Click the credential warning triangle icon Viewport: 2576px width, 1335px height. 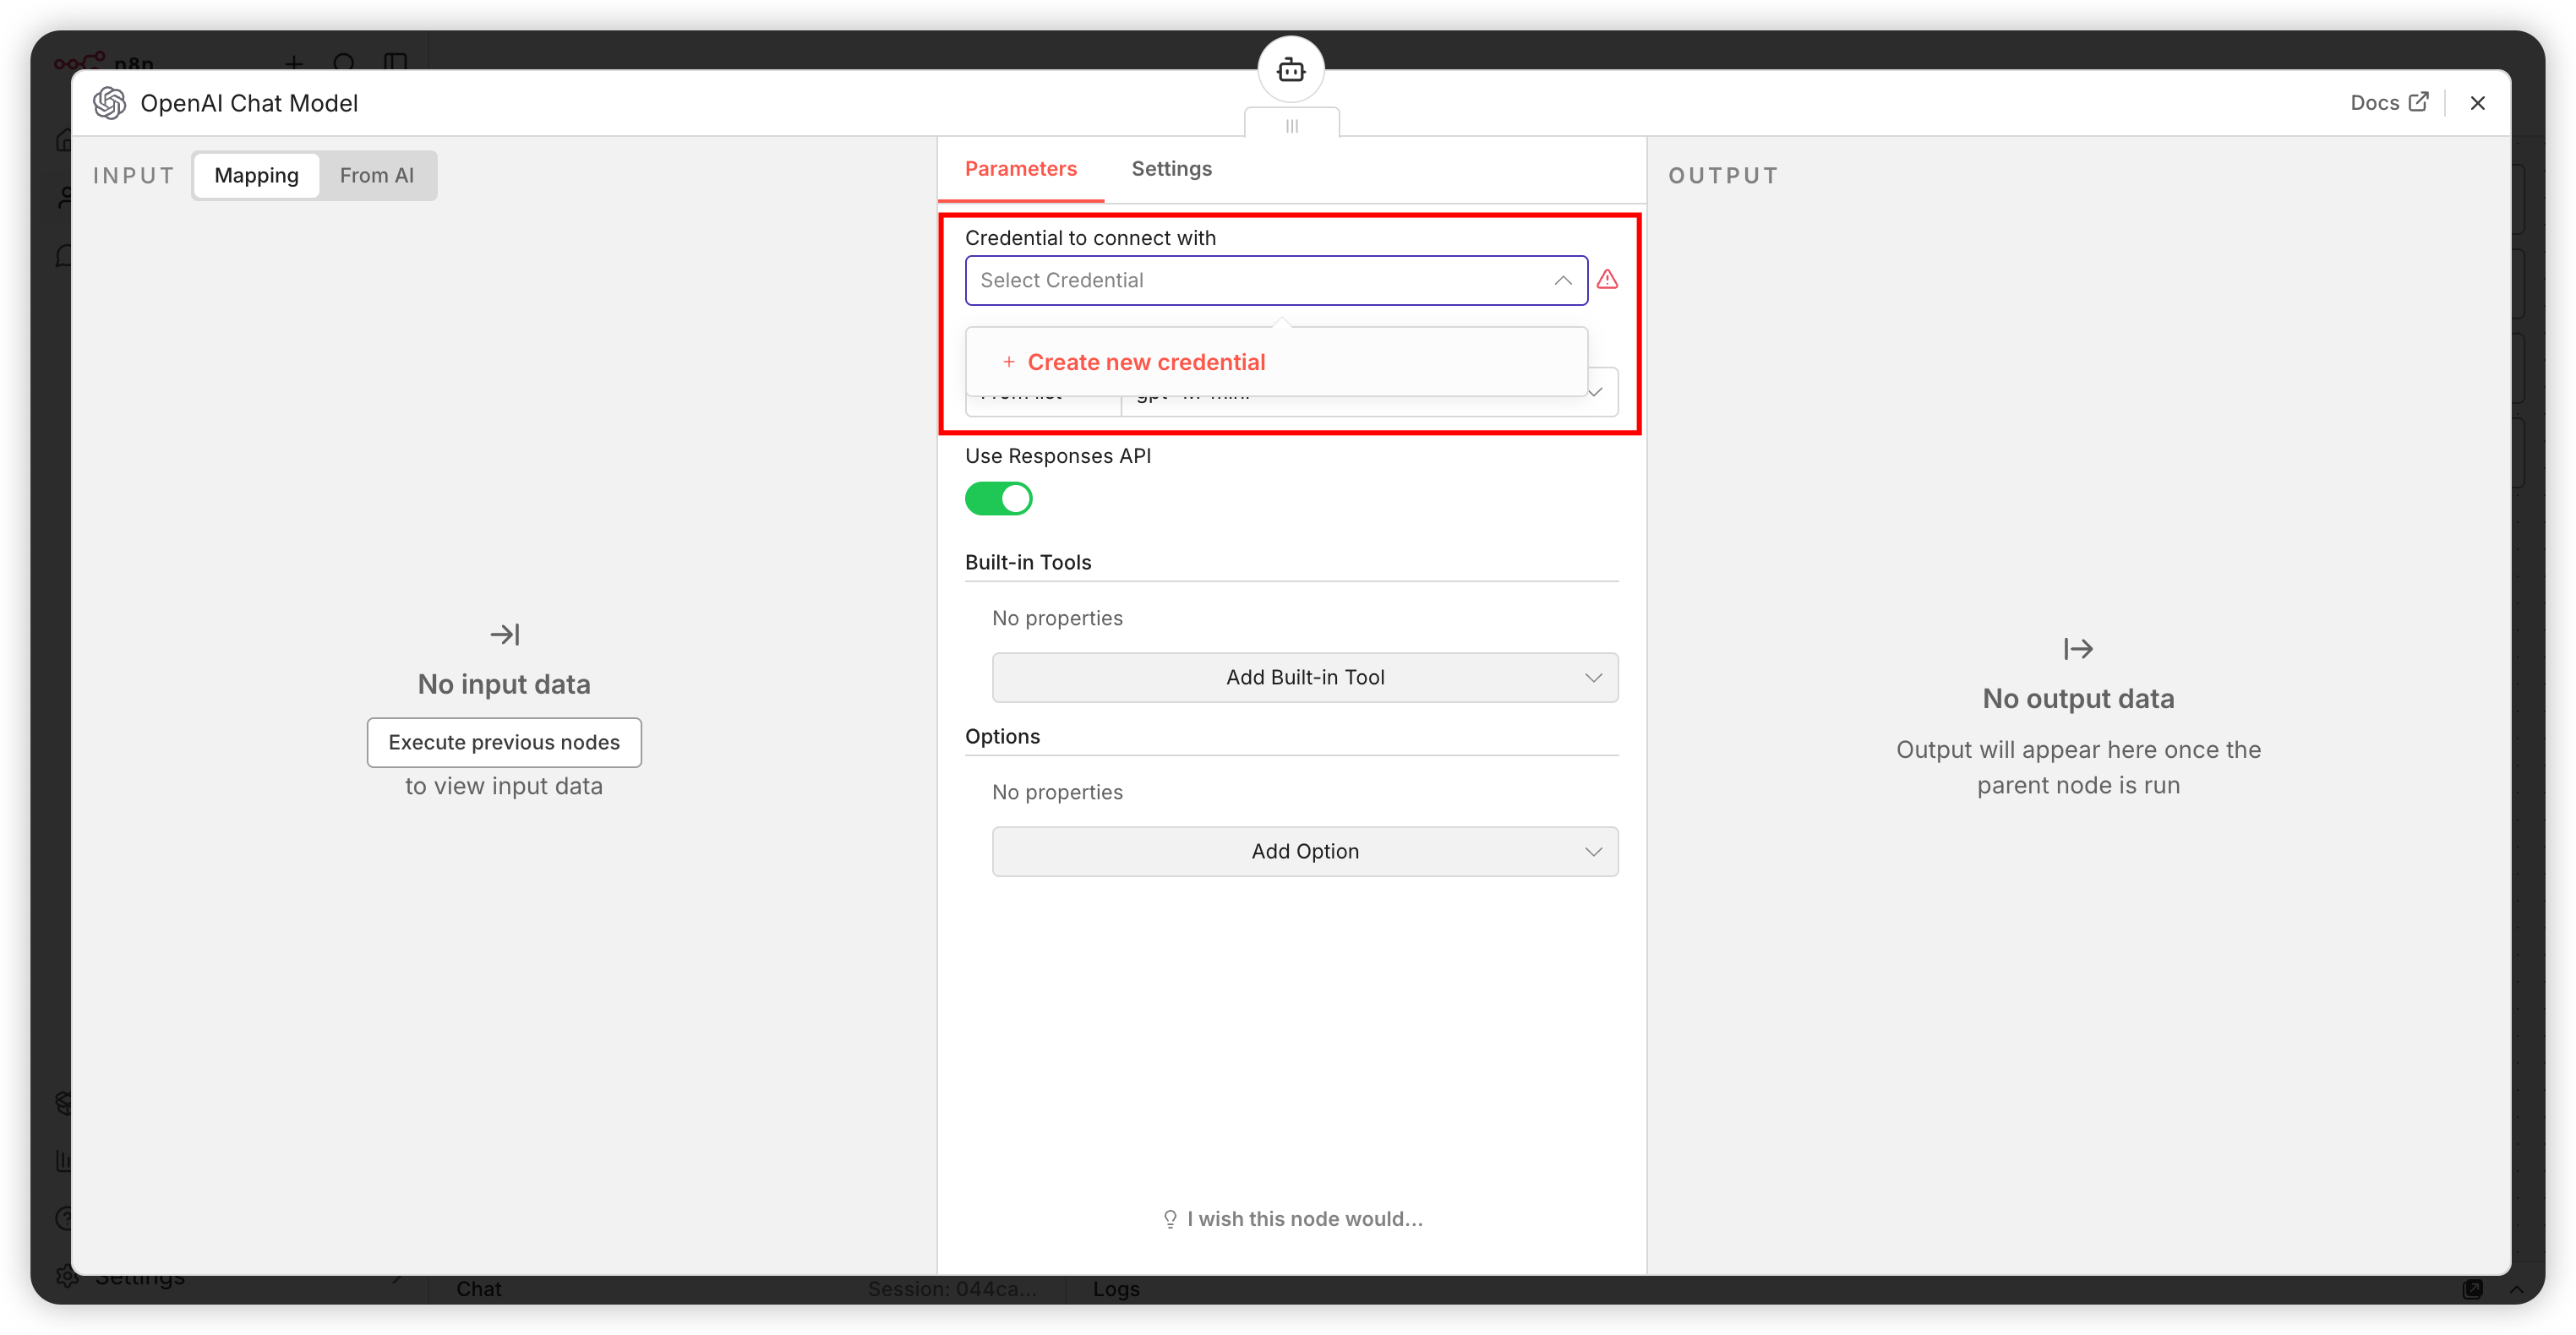pos(1607,280)
